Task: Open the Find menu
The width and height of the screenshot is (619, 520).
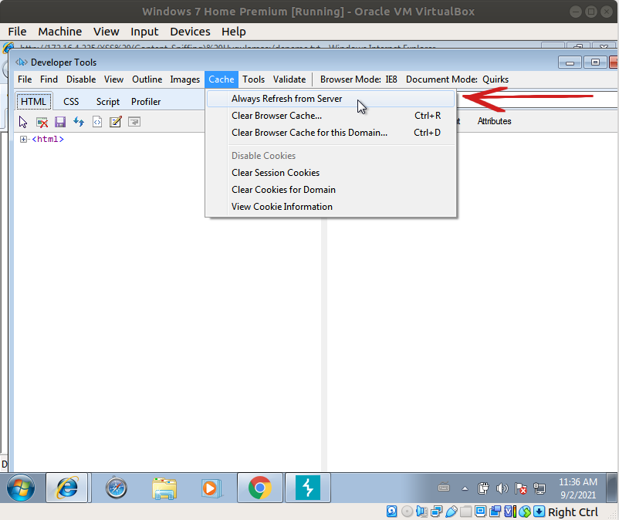Action: coord(49,79)
